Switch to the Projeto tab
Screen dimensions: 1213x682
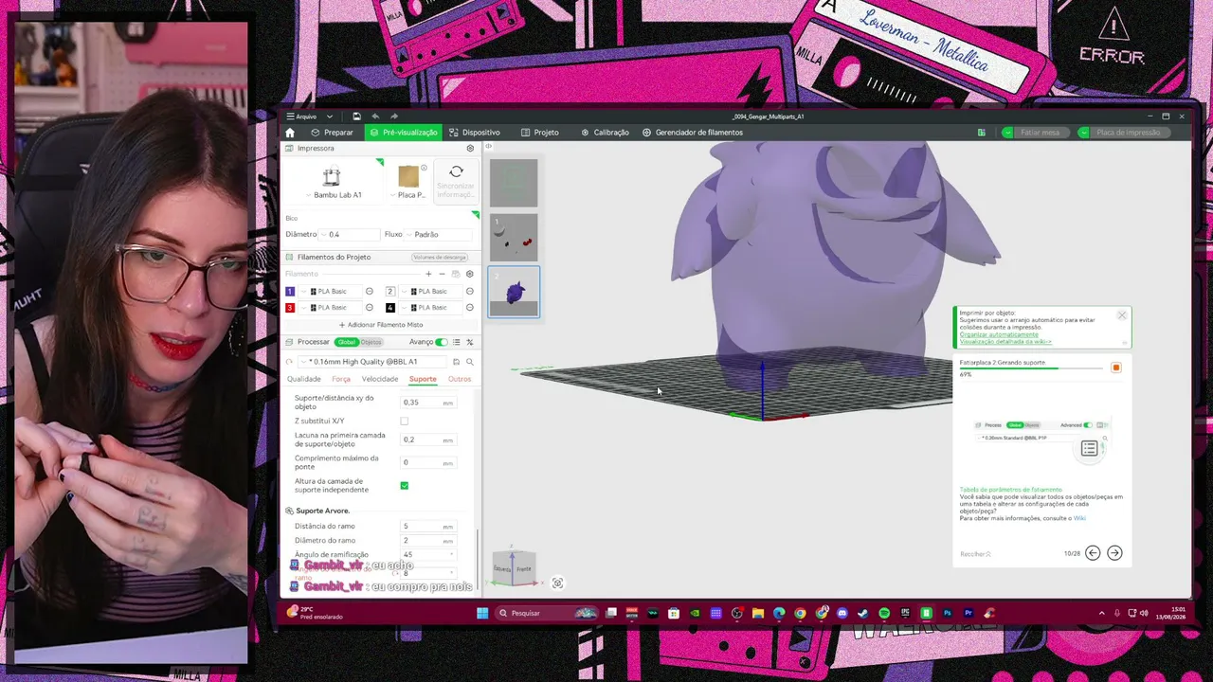(539, 133)
